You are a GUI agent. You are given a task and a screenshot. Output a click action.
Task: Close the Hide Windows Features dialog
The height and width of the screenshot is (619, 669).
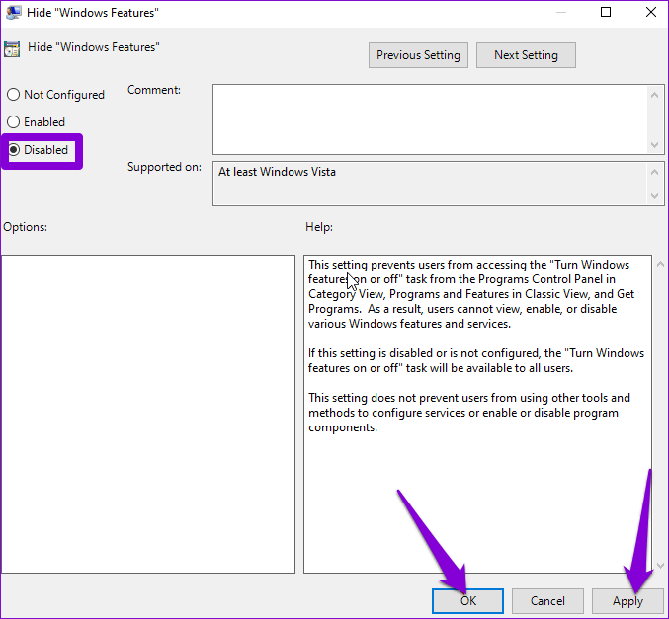[650, 12]
